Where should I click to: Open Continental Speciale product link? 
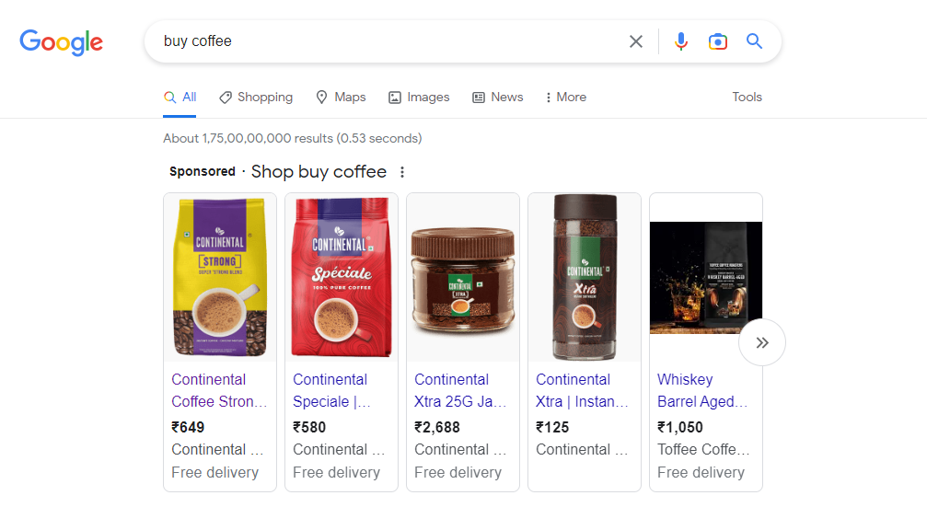coord(331,390)
